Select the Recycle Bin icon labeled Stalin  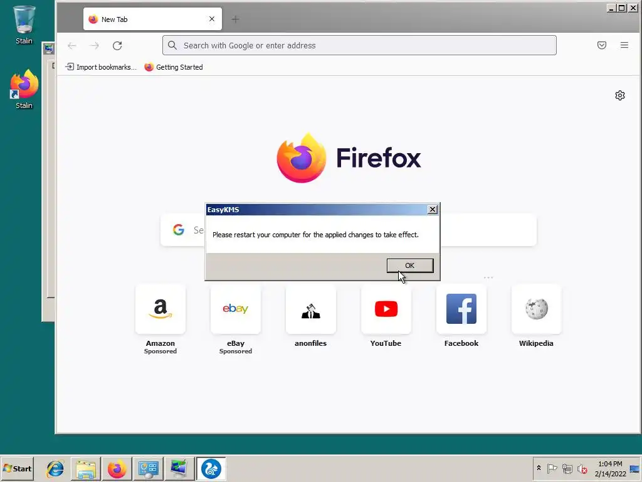(24, 24)
